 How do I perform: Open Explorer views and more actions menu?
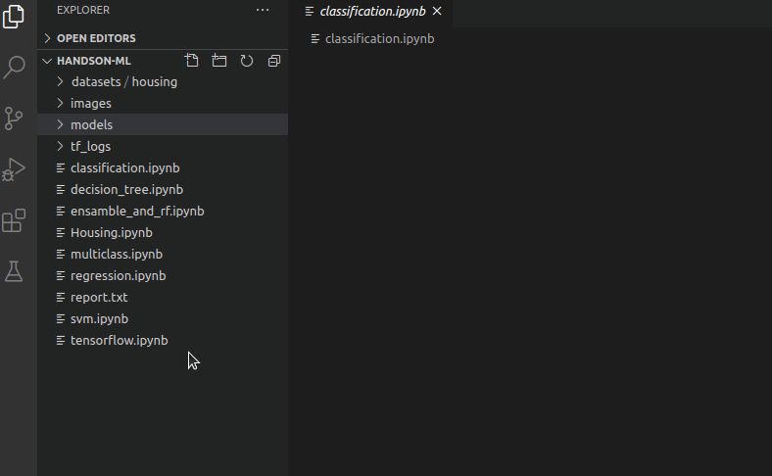263,10
